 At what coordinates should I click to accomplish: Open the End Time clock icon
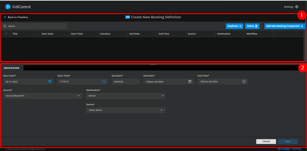coord(244,82)
